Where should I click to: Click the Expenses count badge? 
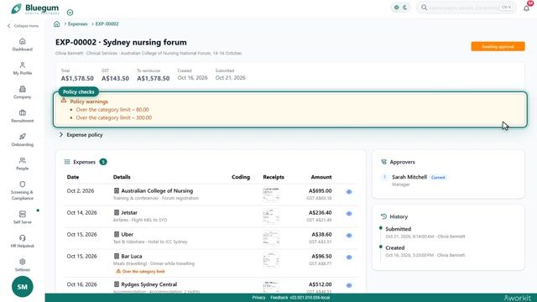coord(103,162)
